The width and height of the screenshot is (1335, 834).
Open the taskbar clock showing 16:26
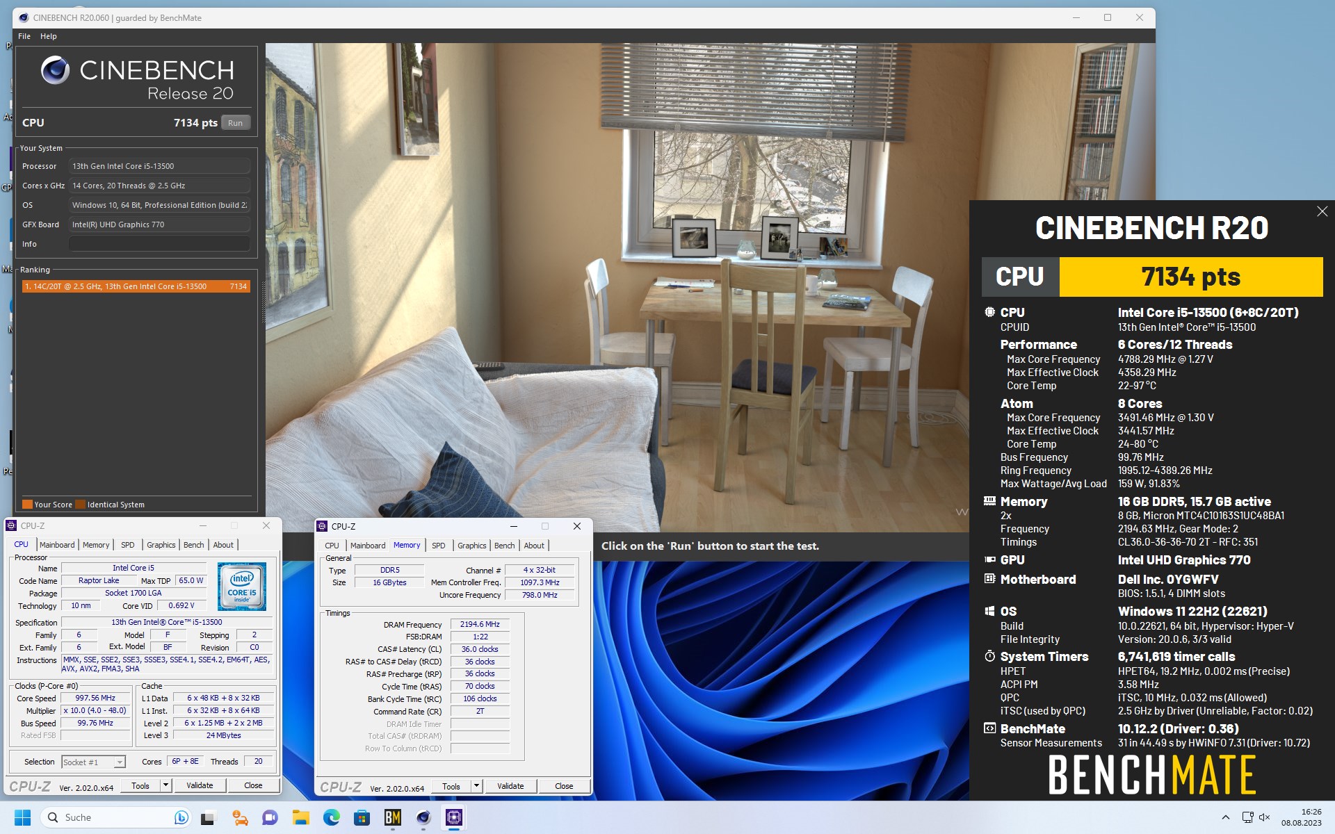[1302, 817]
